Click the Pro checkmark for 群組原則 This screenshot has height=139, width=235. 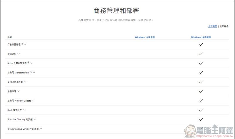tap(201, 54)
